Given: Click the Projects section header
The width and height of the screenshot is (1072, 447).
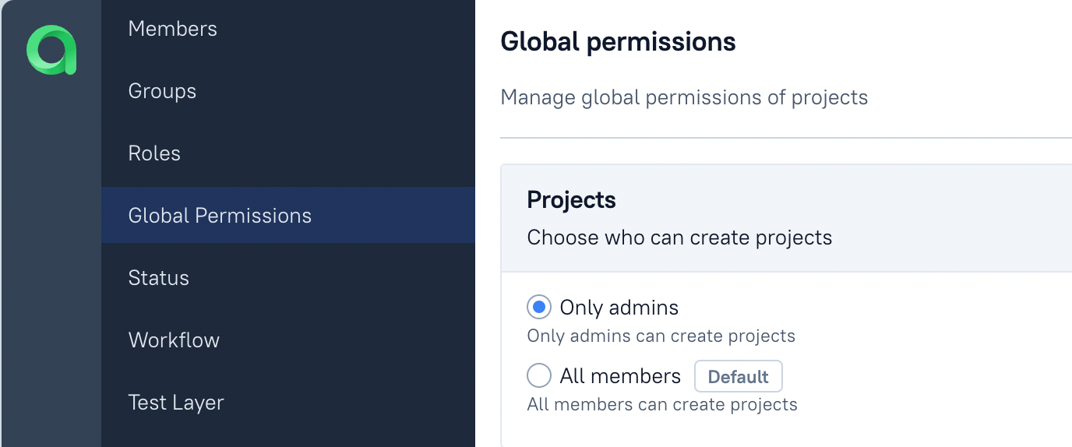Looking at the screenshot, I should coord(572,200).
